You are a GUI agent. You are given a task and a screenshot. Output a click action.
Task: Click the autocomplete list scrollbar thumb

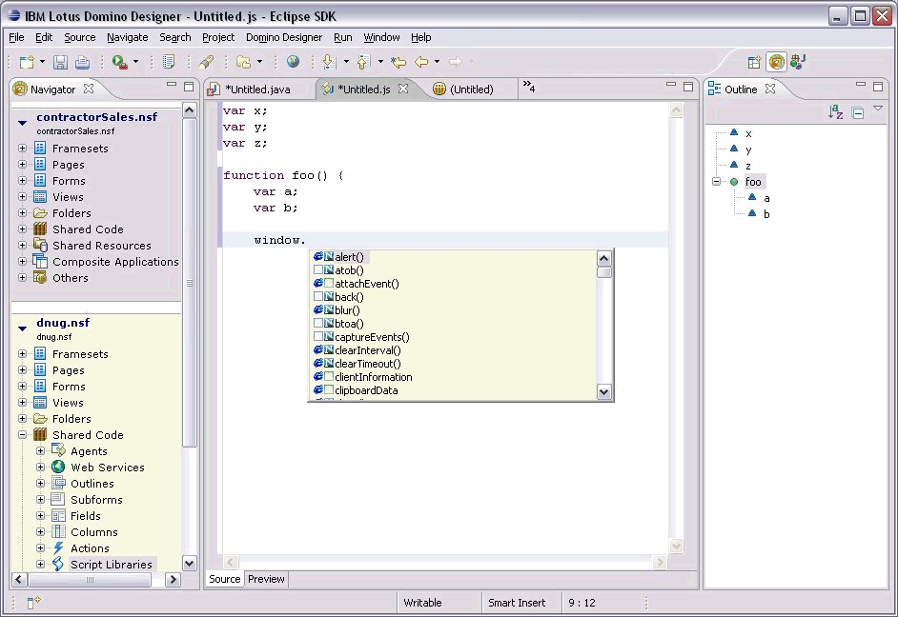(x=603, y=272)
